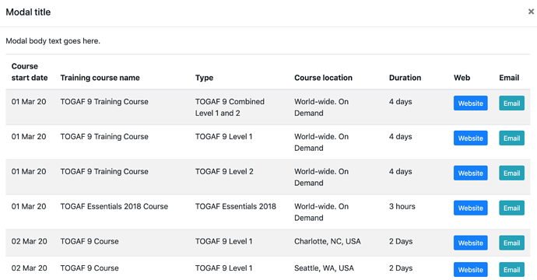537x280 pixels.
Task: Click the 'Email' column header
Action: click(509, 78)
